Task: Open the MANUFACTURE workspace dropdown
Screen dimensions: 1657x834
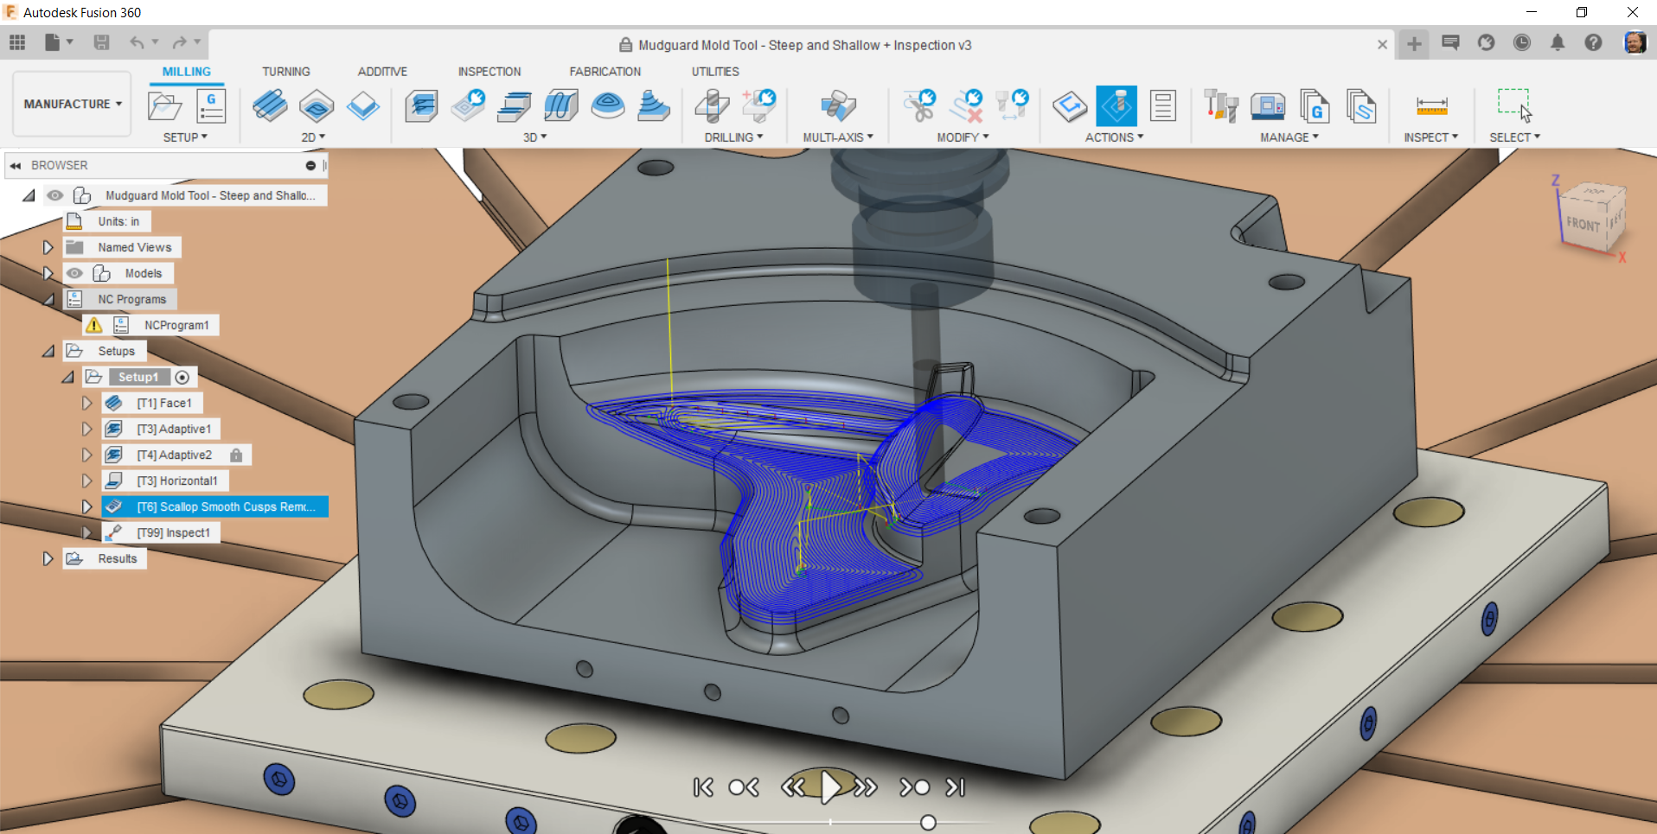Action: point(73,104)
